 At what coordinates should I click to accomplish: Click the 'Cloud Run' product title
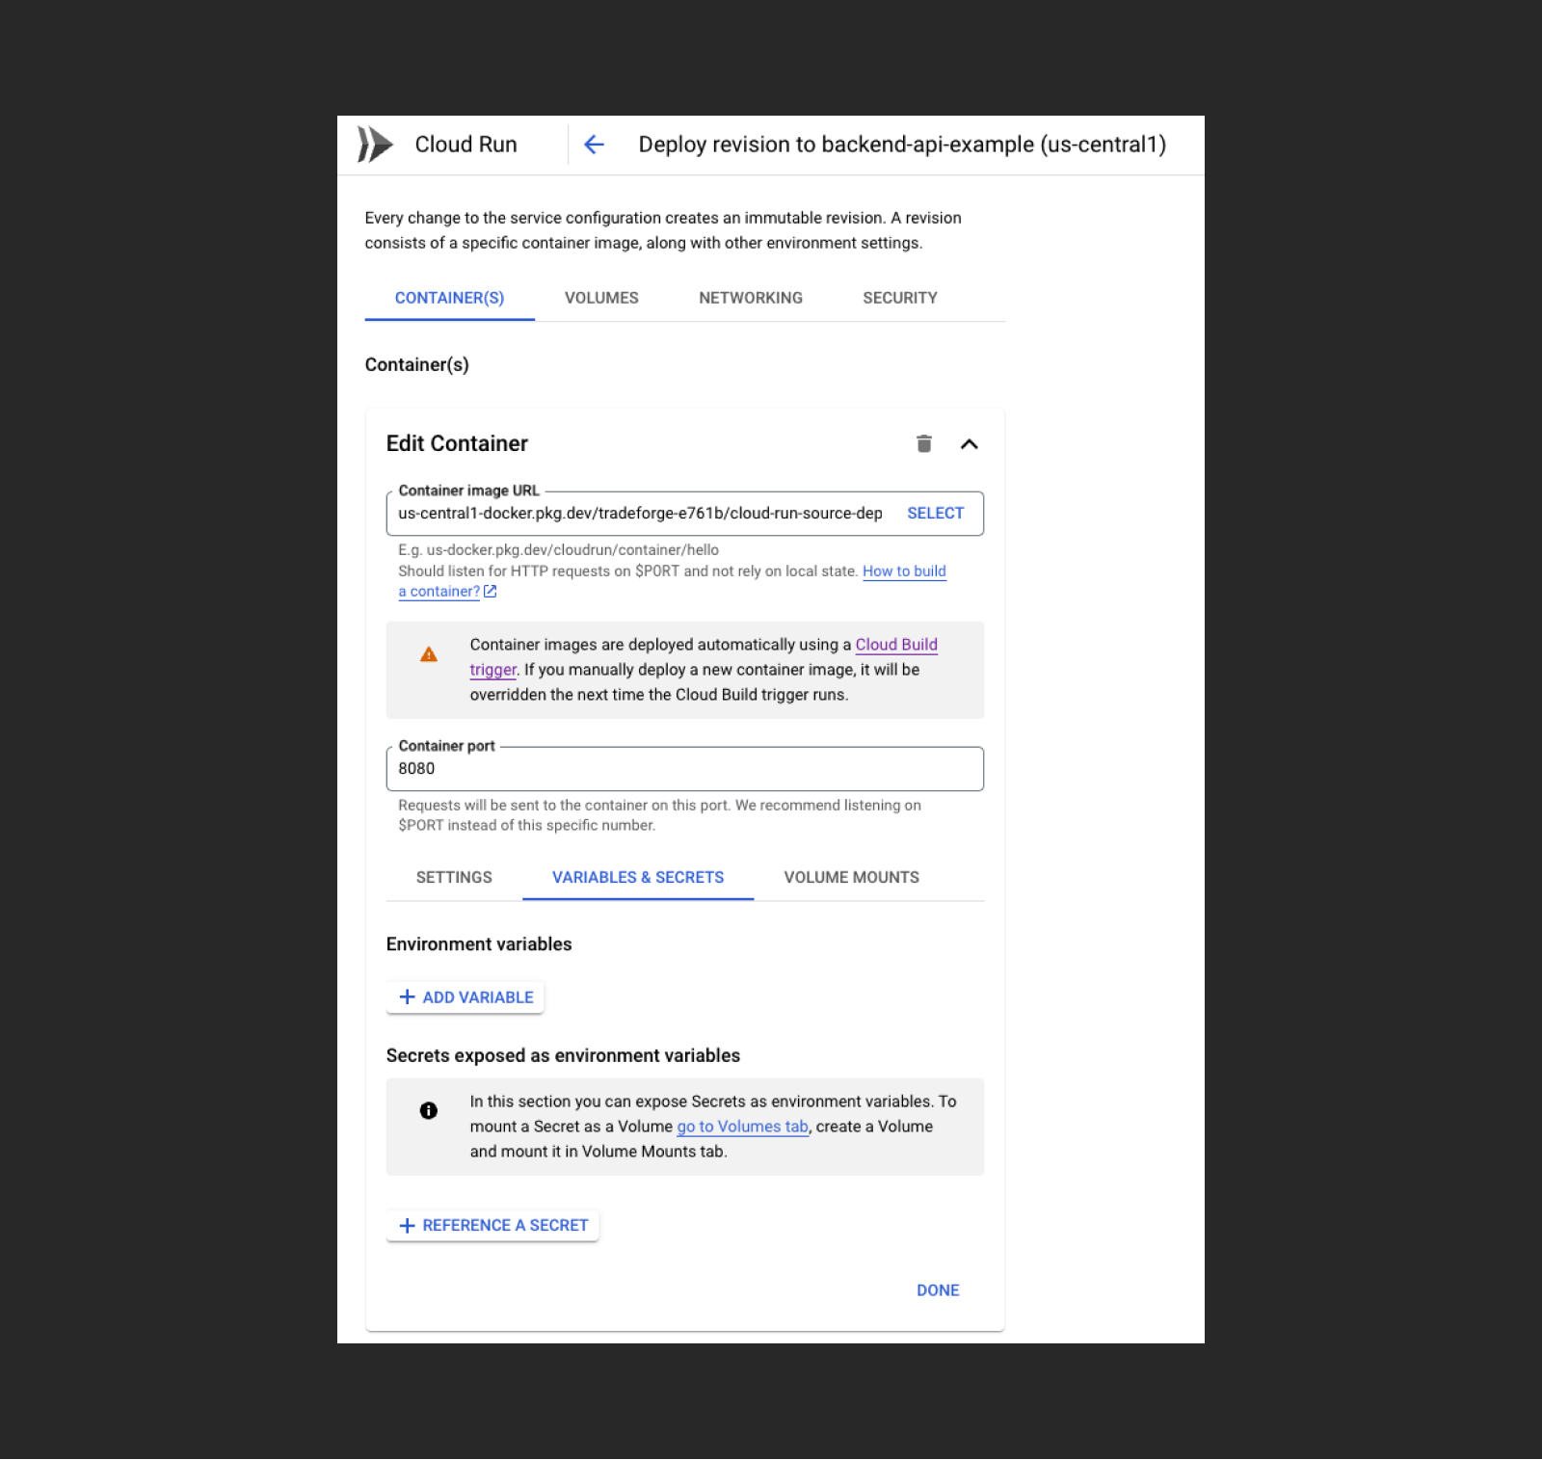pos(465,145)
